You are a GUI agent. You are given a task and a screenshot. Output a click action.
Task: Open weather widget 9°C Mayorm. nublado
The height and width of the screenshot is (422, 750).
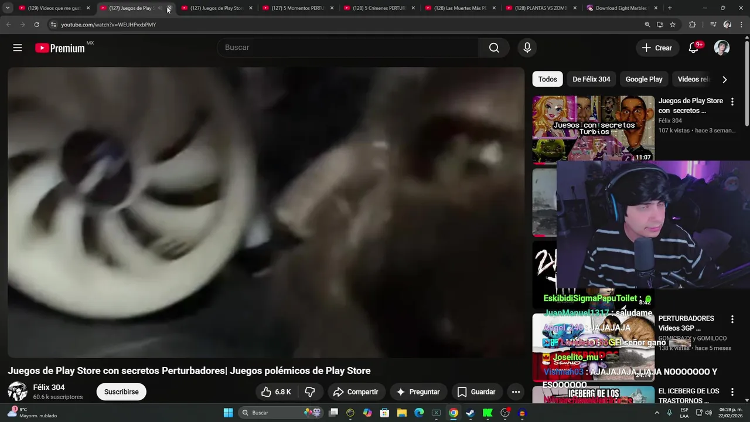click(32, 413)
